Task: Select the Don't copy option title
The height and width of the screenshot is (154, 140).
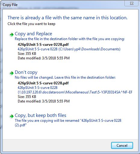Action: 26,72
